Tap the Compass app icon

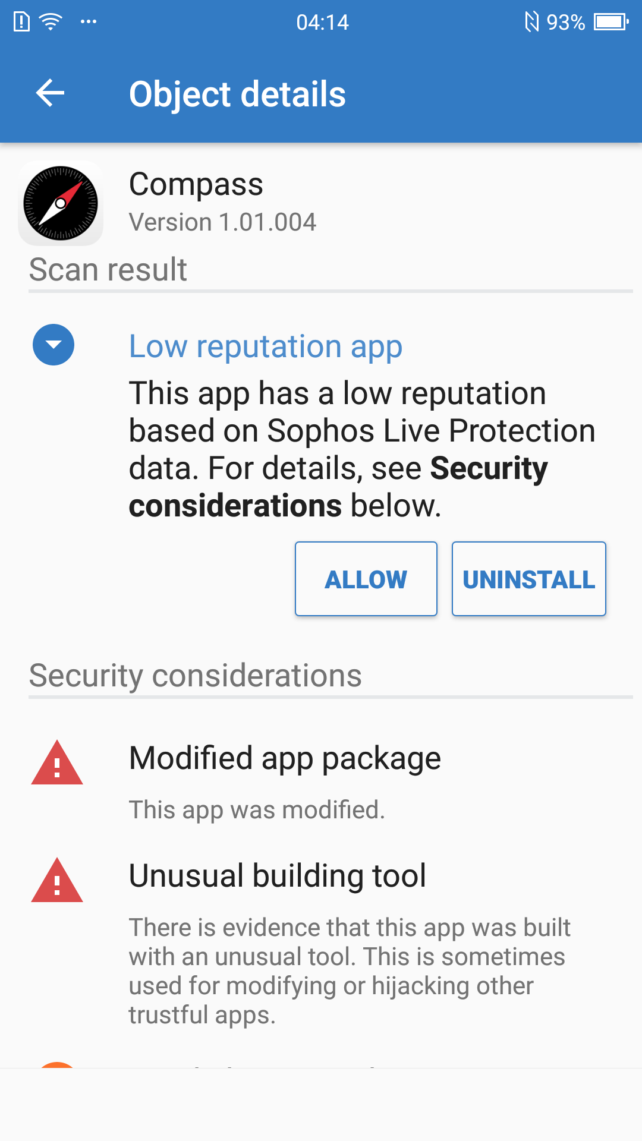tap(61, 203)
